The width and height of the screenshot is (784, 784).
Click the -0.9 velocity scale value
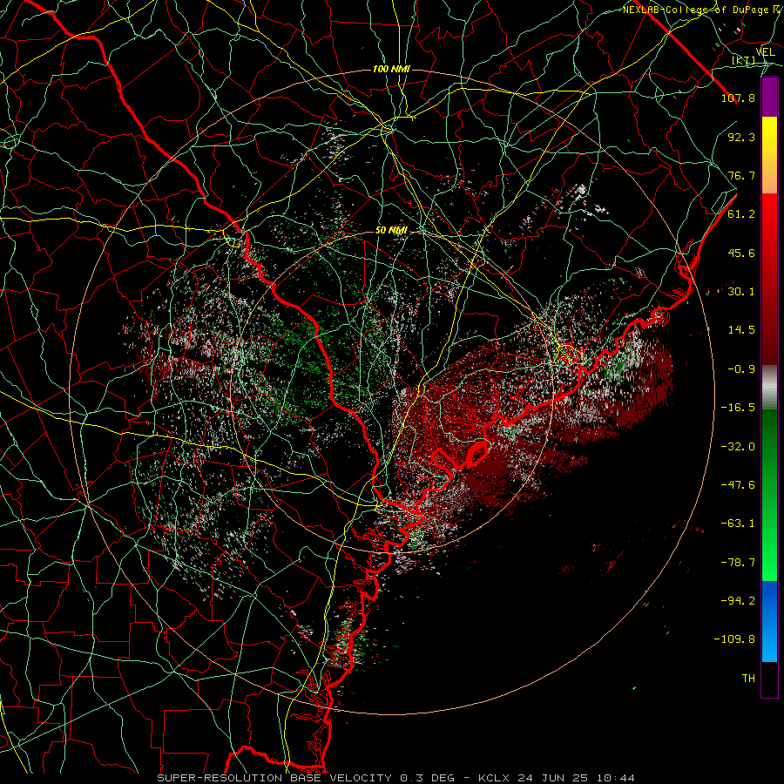[x=741, y=369]
